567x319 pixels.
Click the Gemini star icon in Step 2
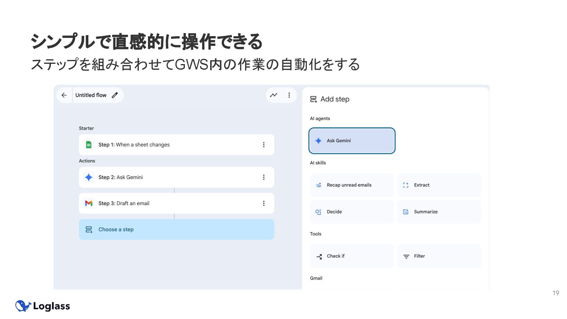click(89, 177)
